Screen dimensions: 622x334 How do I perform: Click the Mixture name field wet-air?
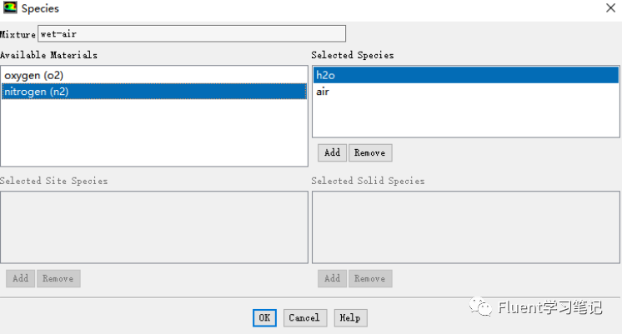click(x=192, y=33)
